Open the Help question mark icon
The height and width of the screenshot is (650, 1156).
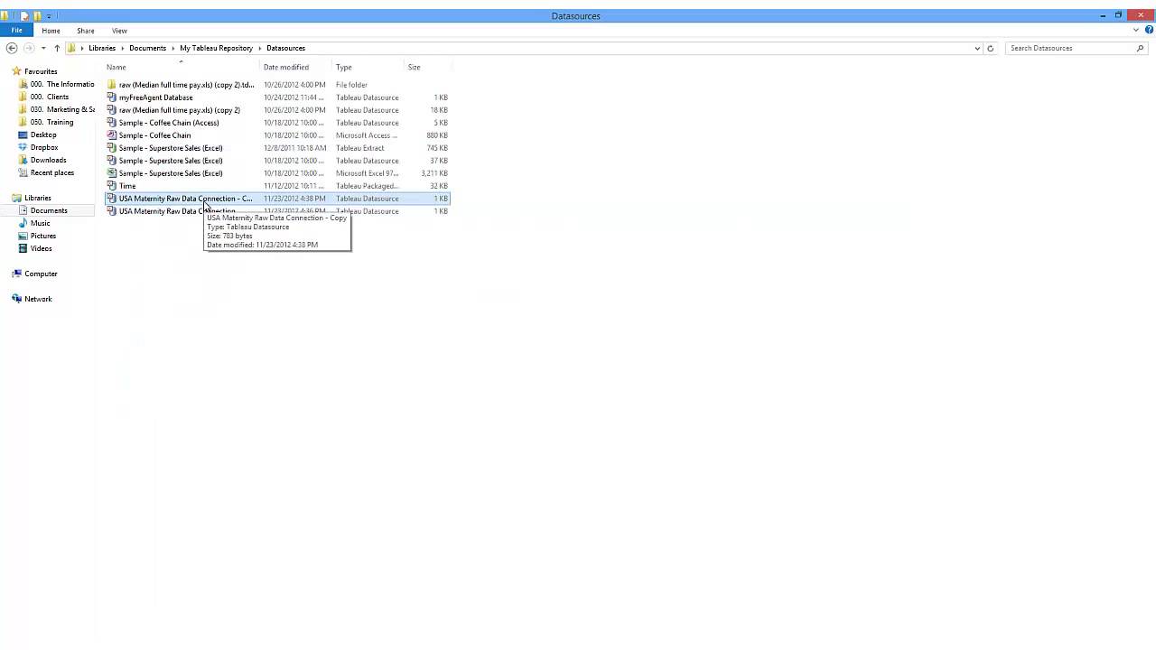tap(1147, 31)
